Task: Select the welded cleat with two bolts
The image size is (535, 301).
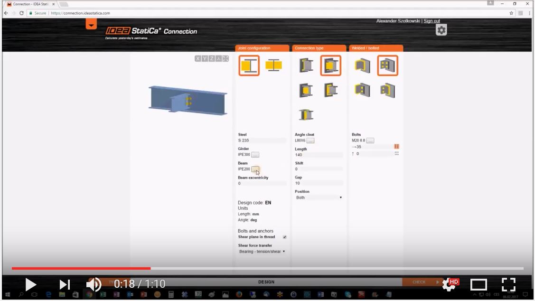Action: (x=362, y=90)
